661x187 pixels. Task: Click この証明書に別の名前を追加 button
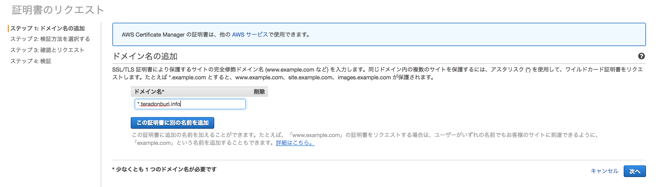coord(172,123)
